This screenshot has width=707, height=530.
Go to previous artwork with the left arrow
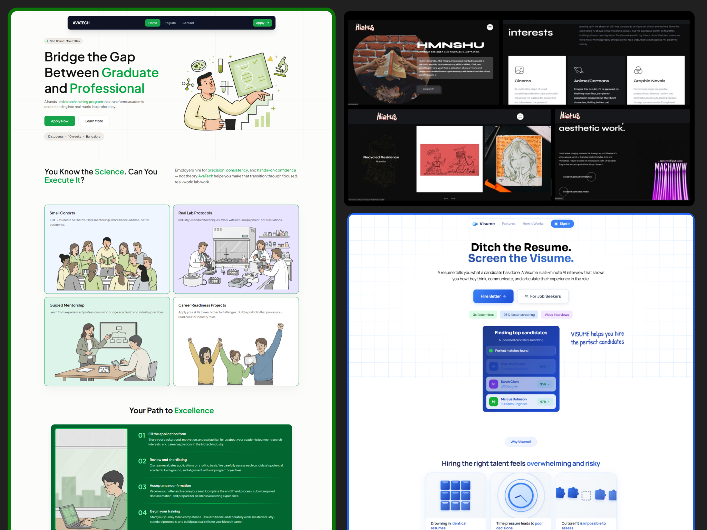coord(446,199)
